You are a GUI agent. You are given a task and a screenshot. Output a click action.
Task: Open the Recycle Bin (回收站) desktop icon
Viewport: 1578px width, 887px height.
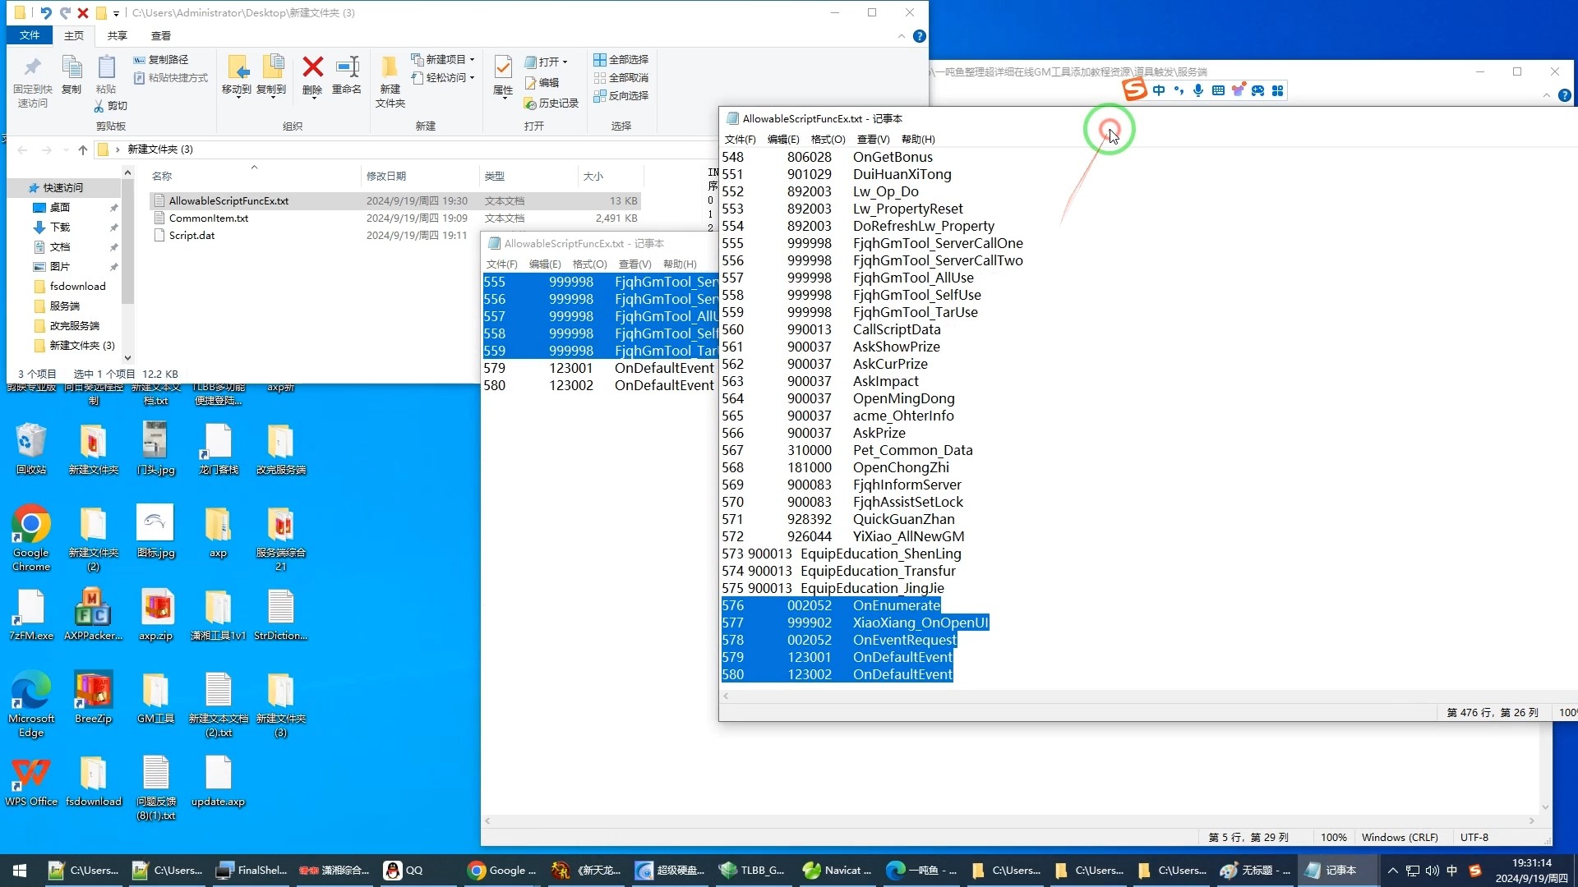[31, 448]
